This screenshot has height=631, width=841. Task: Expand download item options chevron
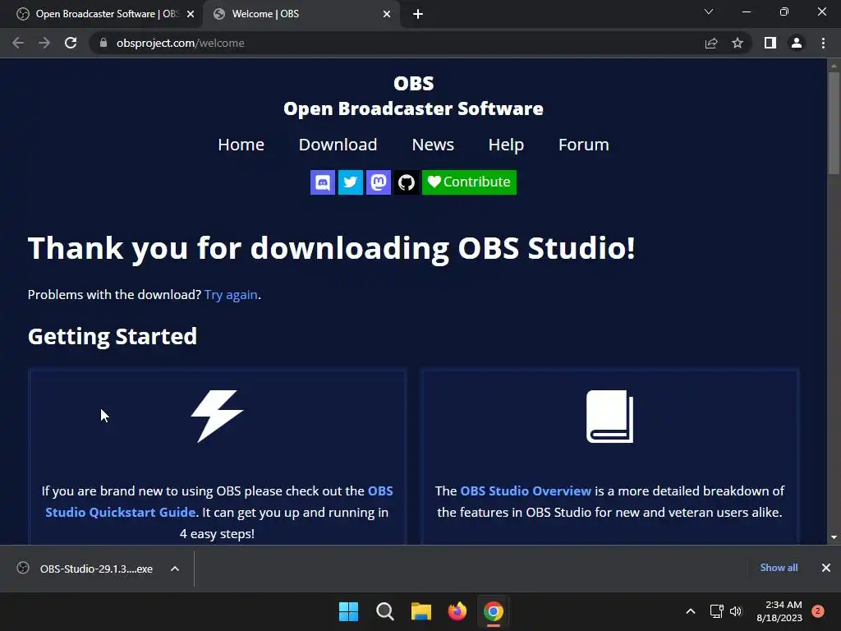tap(175, 569)
